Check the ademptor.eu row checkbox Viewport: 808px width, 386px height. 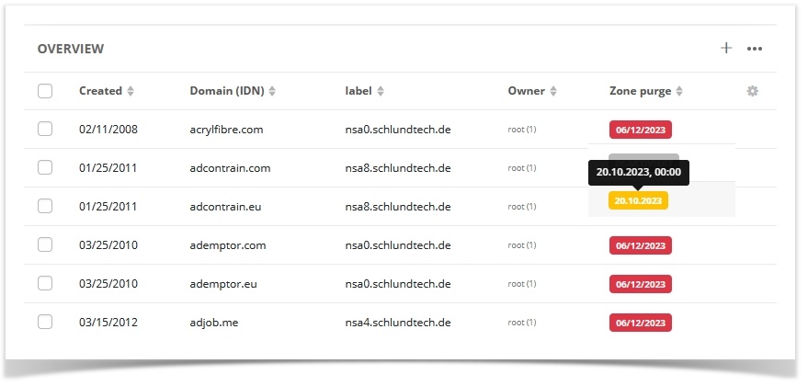coord(45,283)
